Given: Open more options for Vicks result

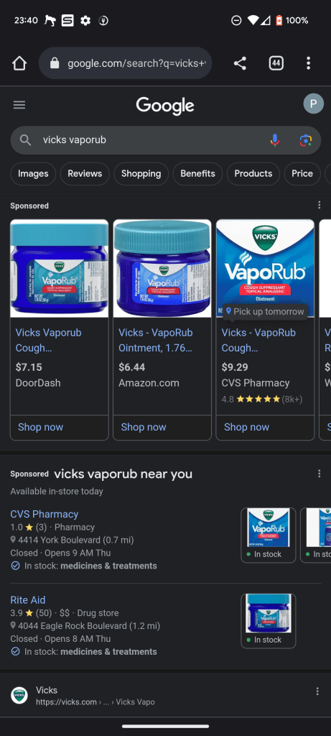Looking at the screenshot, I should [317, 691].
